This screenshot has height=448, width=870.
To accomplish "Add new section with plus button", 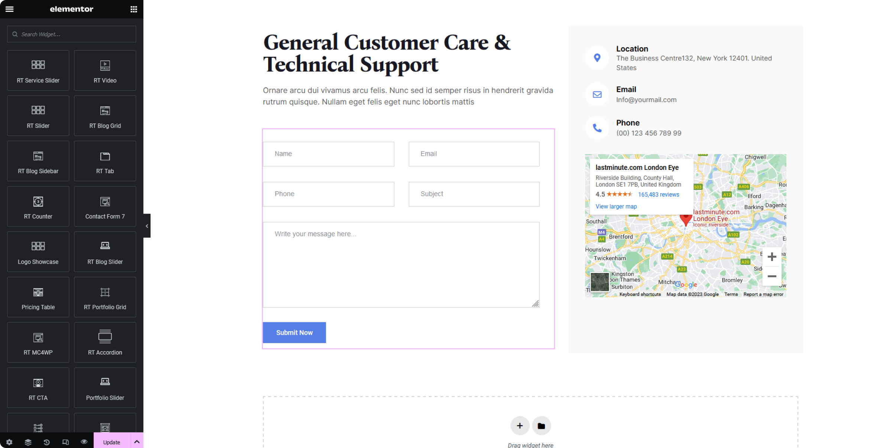I will [x=520, y=426].
